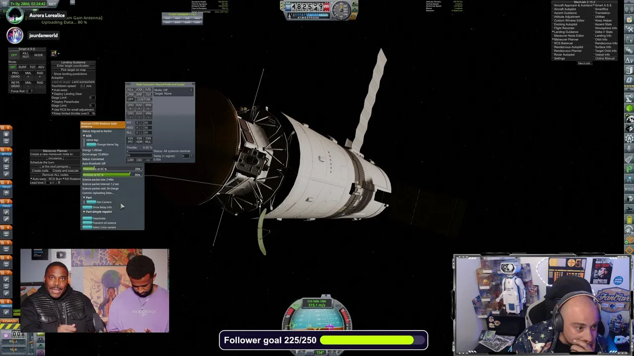Click the flame gear toolbar icon
Image resolution: width=634 pixels, height=356 pixels.
coord(629,138)
